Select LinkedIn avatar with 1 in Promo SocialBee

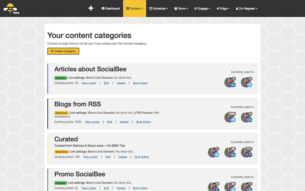click(x=247, y=187)
